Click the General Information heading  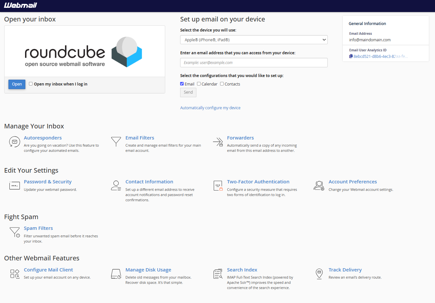click(367, 24)
